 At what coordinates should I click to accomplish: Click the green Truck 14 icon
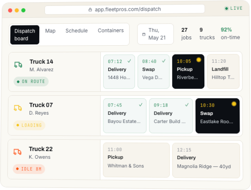click(x=18, y=65)
